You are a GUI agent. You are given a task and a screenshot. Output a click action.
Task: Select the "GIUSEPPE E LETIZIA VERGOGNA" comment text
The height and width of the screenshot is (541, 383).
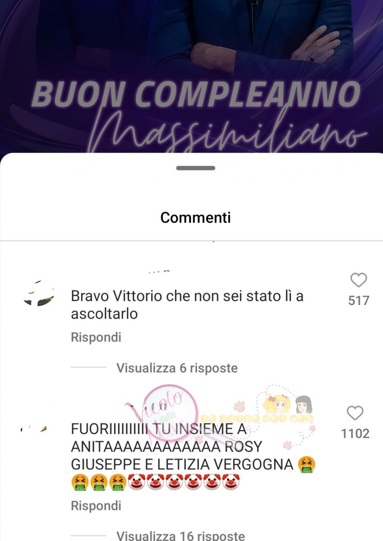(182, 464)
